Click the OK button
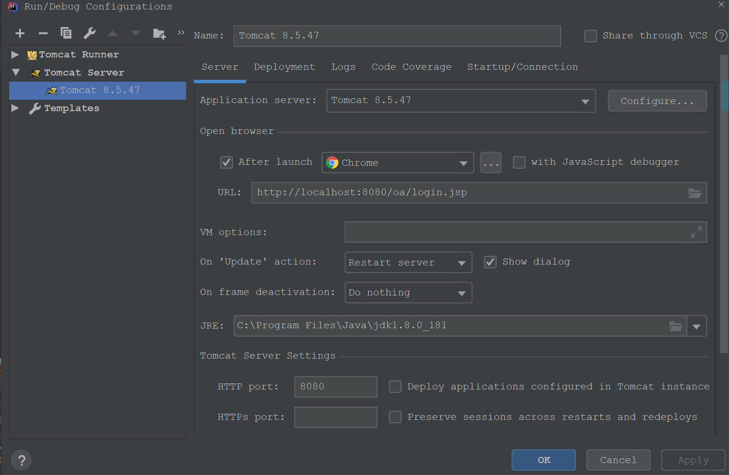Screen dimensions: 729x475 click(x=544, y=460)
